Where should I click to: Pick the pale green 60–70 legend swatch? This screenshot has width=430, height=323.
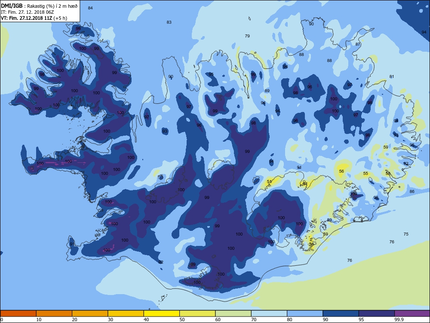[x=233, y=314]
